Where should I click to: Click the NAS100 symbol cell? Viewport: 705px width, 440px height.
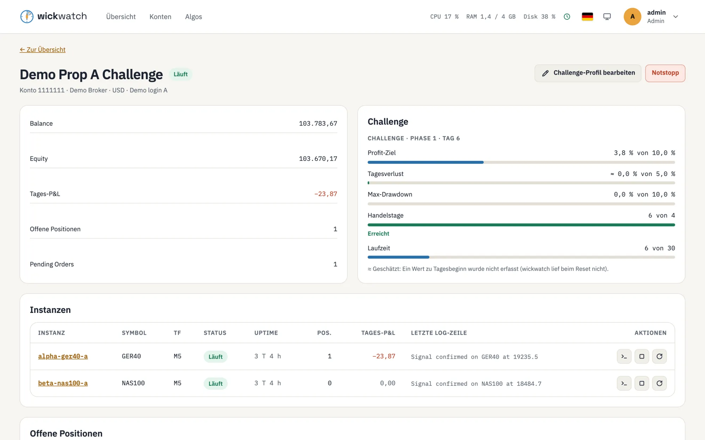click(x=133, y=383)
